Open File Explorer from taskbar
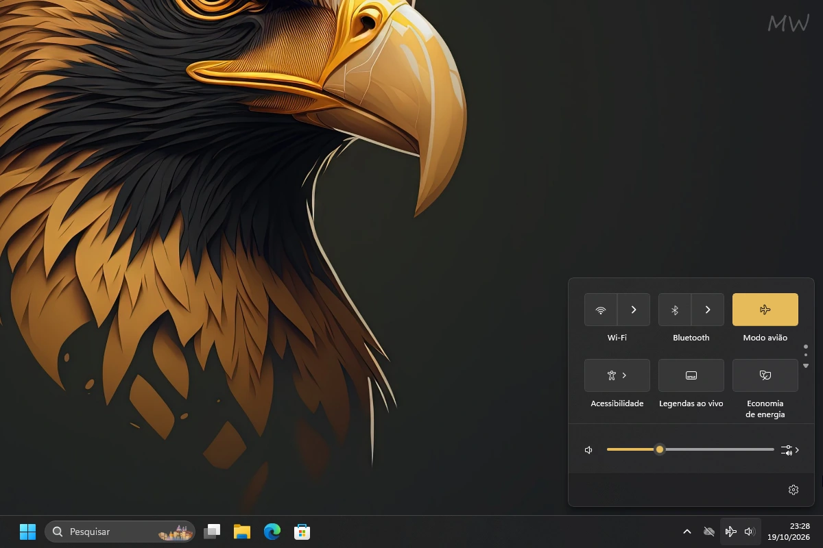The image size is (823, 548). [242, 532]
